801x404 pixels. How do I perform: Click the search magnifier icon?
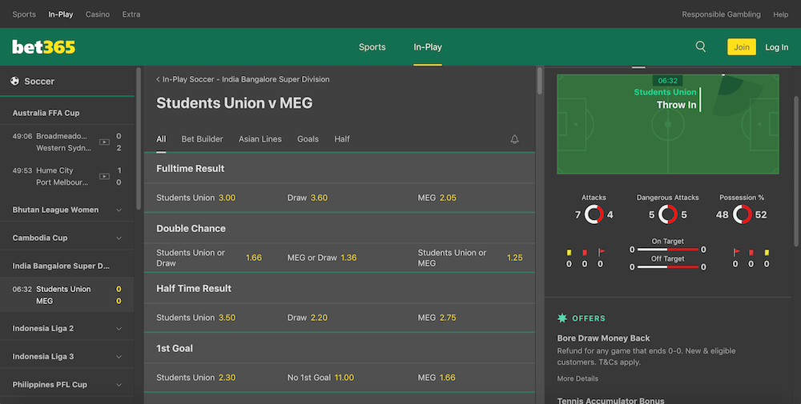click(700, 46)
